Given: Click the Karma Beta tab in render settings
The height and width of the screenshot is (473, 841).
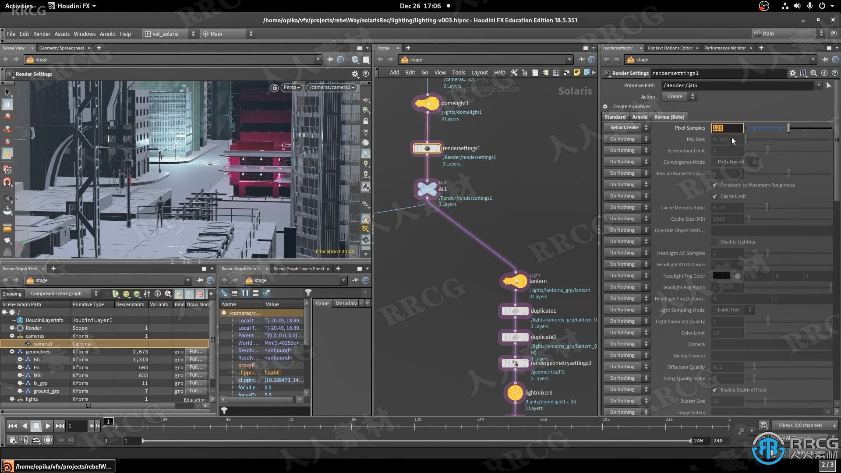Looking at the screenshot, I should [669, 116].
